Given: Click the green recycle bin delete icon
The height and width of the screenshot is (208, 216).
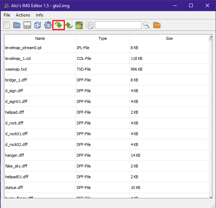Looking at the screenshot, I should [x=79, y=25].
